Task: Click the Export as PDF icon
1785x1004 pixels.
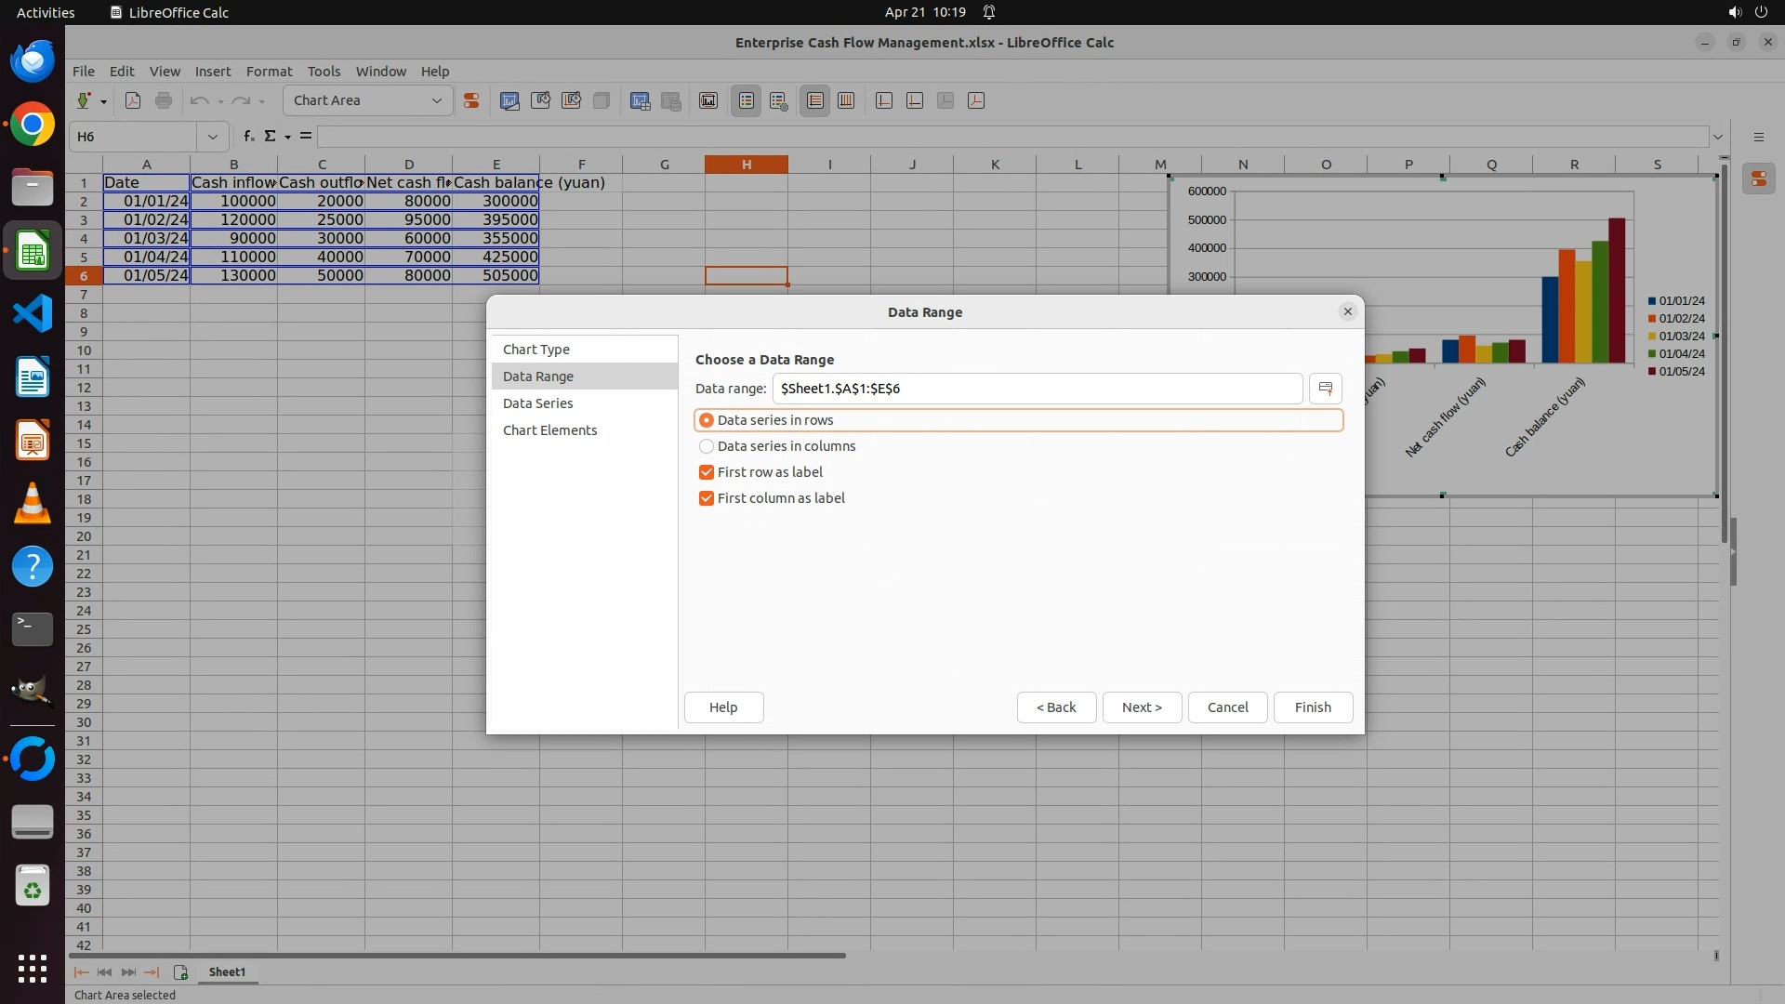Action: tap(133, 100)
